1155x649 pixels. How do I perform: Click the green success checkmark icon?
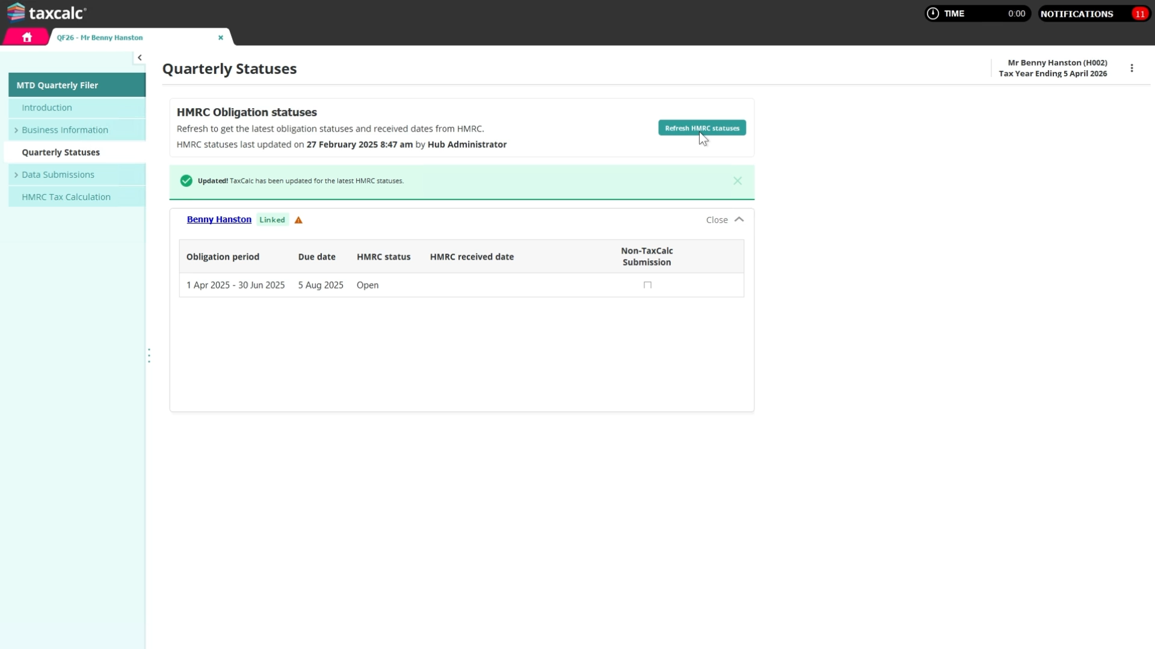point(186,181)
